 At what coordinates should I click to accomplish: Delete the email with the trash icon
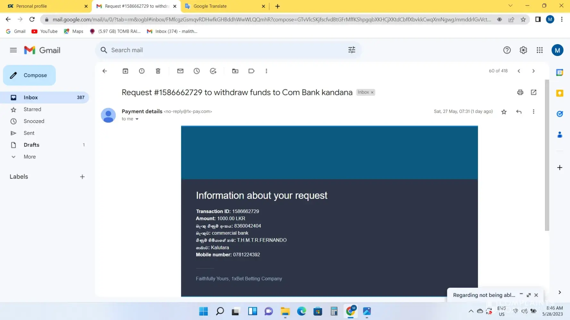coord(158,71)
